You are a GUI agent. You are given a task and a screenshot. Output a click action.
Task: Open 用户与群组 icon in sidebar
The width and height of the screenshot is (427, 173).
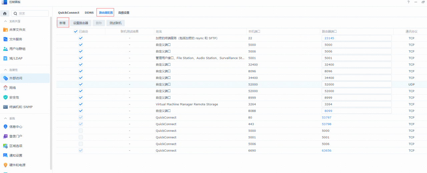coord(5,49)
